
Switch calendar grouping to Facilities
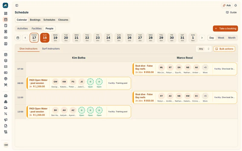point(37,28)
